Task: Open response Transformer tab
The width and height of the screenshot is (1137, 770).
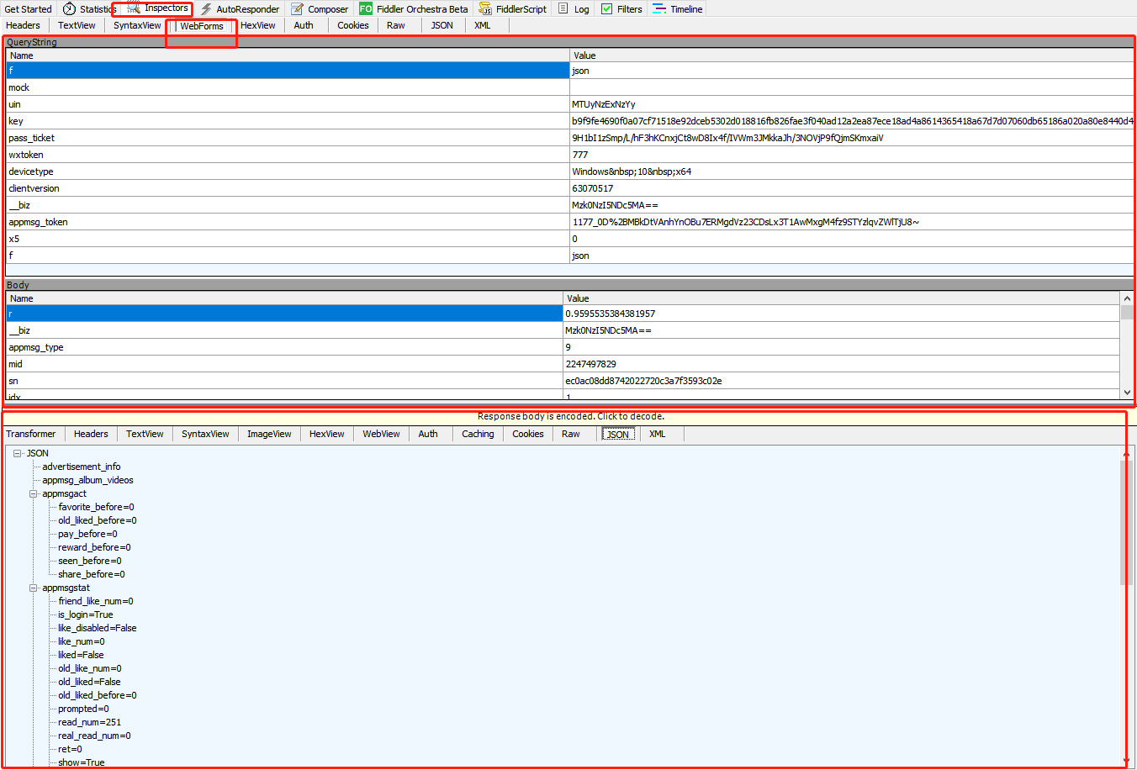Action: click(31, 434)
